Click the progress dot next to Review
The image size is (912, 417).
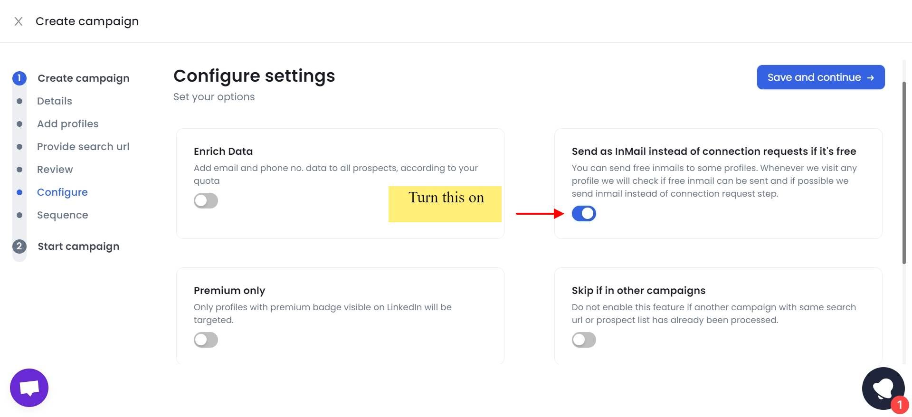point(19,169)
